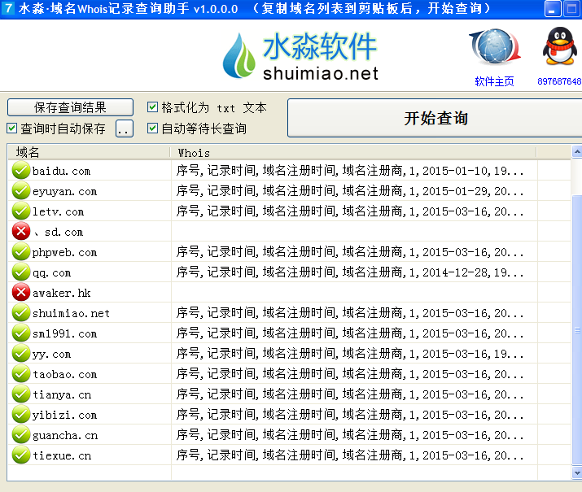Click the '..' browse save path button

click(125, 128)
